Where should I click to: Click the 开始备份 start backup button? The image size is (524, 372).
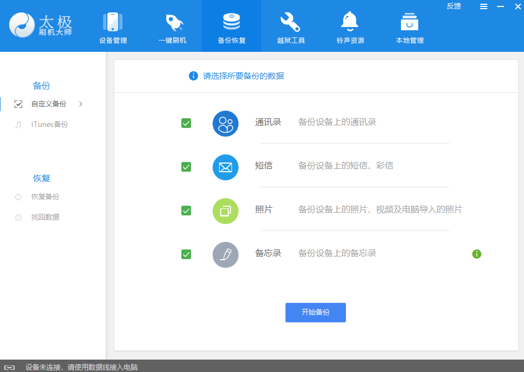[x=315, y=312]
